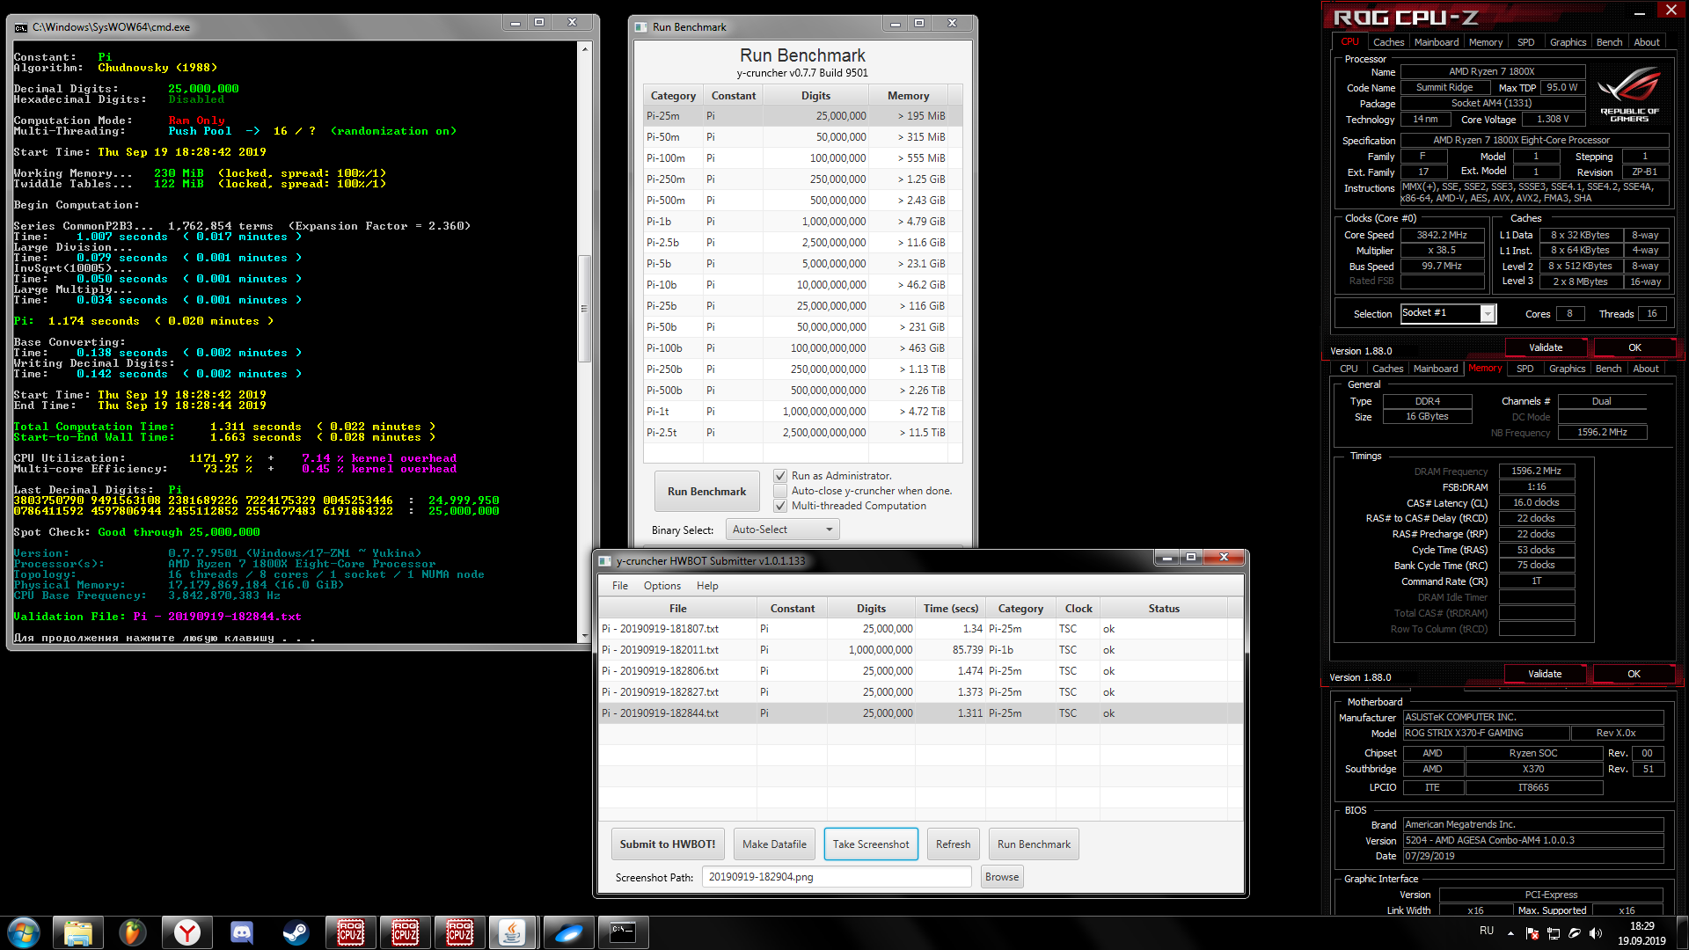Click the Refresh button
Viewport: 1689px width, 950px height.
[x=953, y=844]
